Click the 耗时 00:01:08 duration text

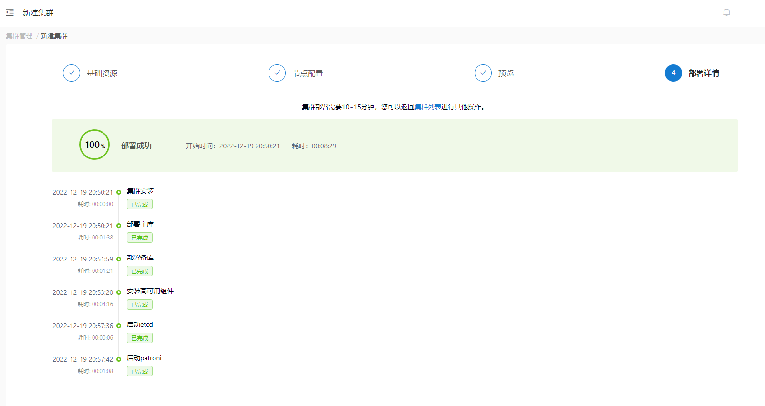click(x=95, y=371)
